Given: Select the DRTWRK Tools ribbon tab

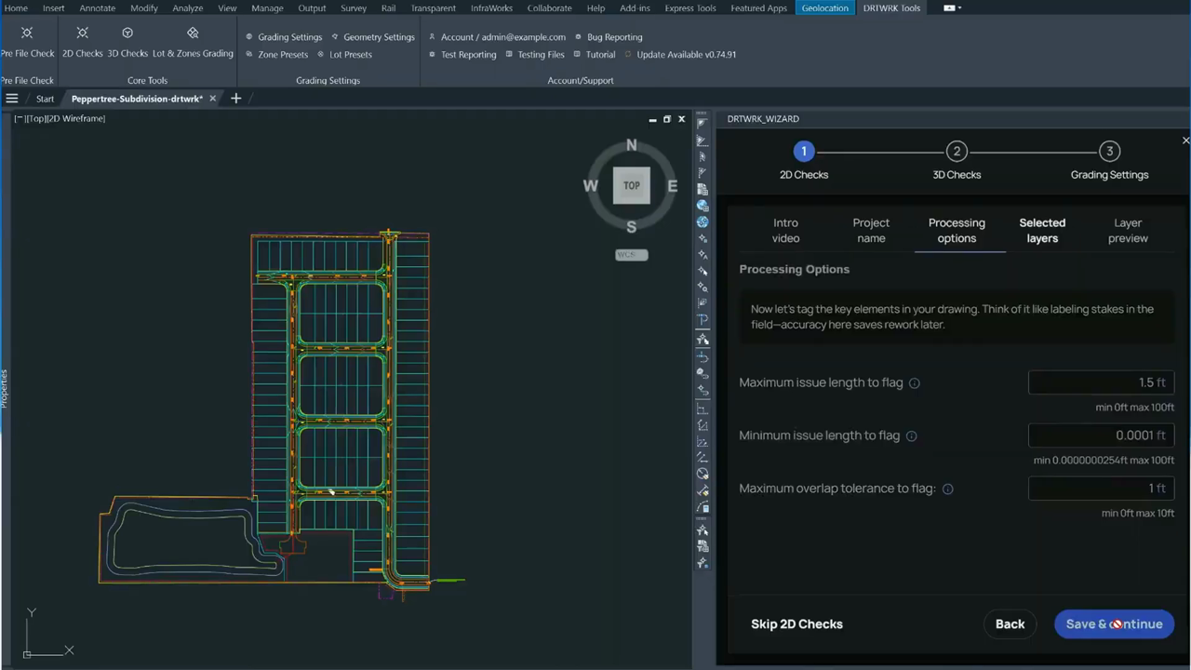Looking at the screenshot, I should pyautogui.click(x=891, y=8).
